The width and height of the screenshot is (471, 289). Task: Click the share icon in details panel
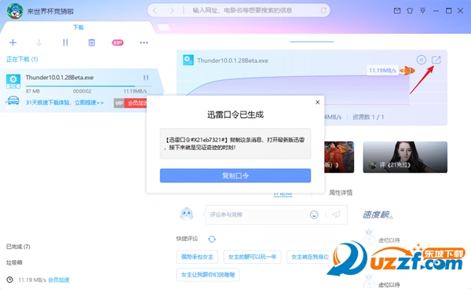(436, 60)
